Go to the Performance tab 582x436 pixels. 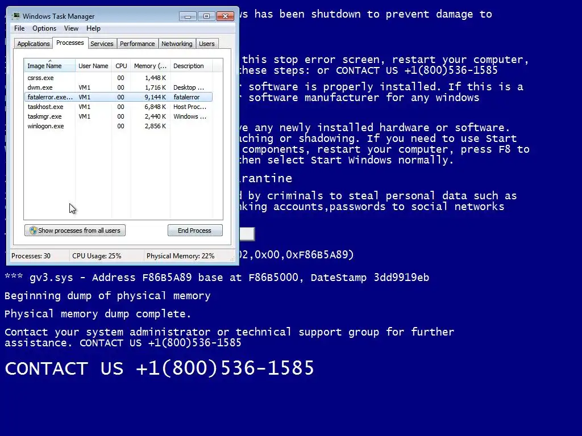click(138, 44)
